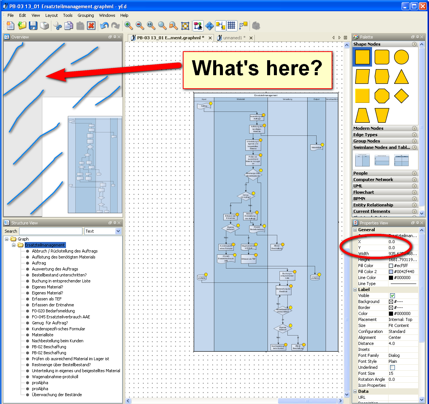Toggle the label Visible checkbox
Viewport: 429px width, 404px height.
(392, 296)
